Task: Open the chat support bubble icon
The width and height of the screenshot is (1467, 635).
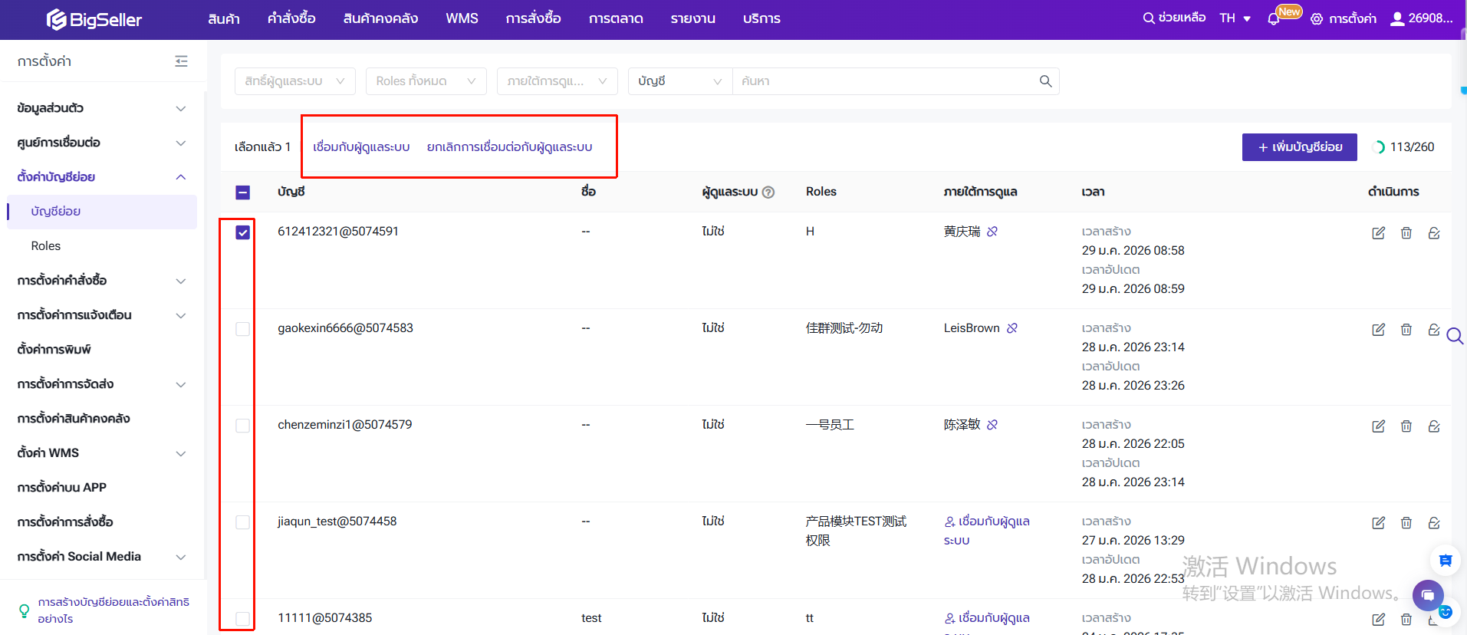Action: tap(1427, 595)
